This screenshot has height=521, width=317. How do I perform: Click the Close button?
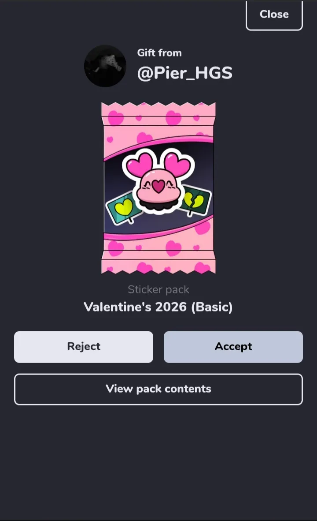click(x=274, y=15)
